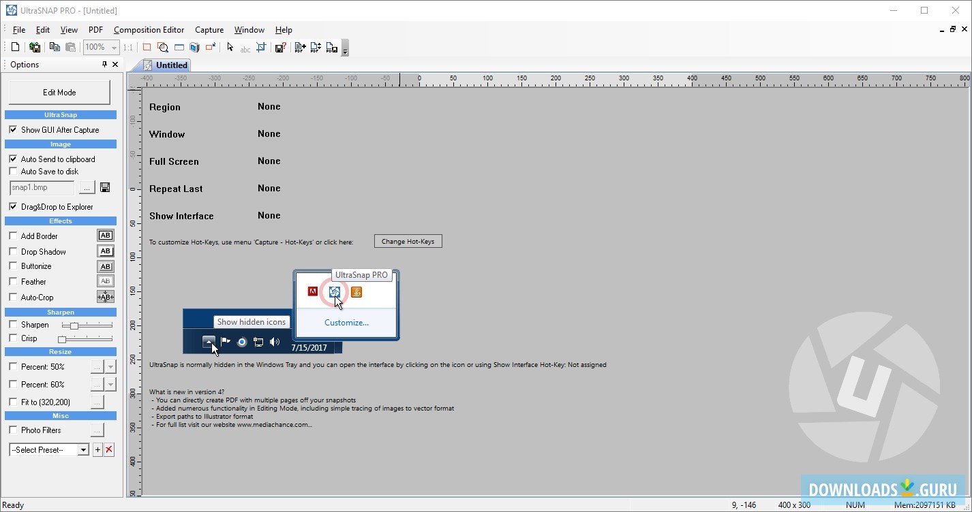
Task: Click the New document icon in toolbar
Action: pos(15,47)
